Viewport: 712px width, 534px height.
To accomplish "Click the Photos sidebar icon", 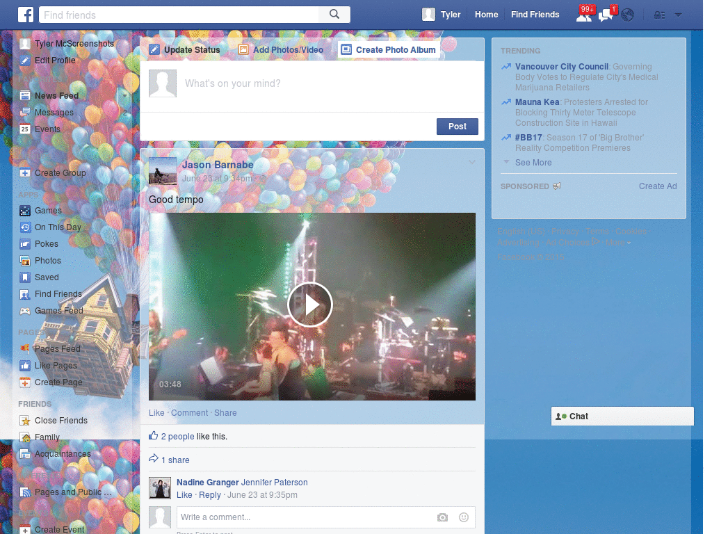I will 25,261.
